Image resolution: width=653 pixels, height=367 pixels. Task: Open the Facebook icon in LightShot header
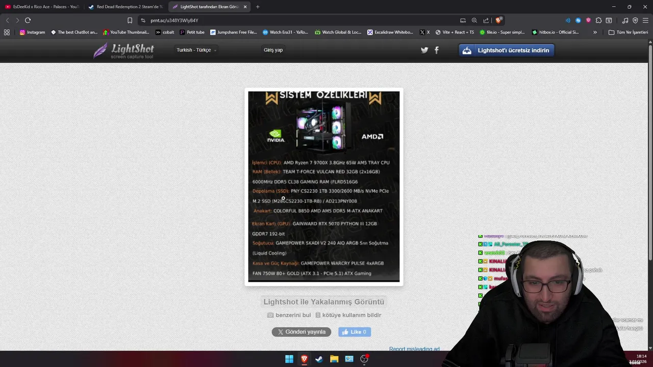[436, 50]
